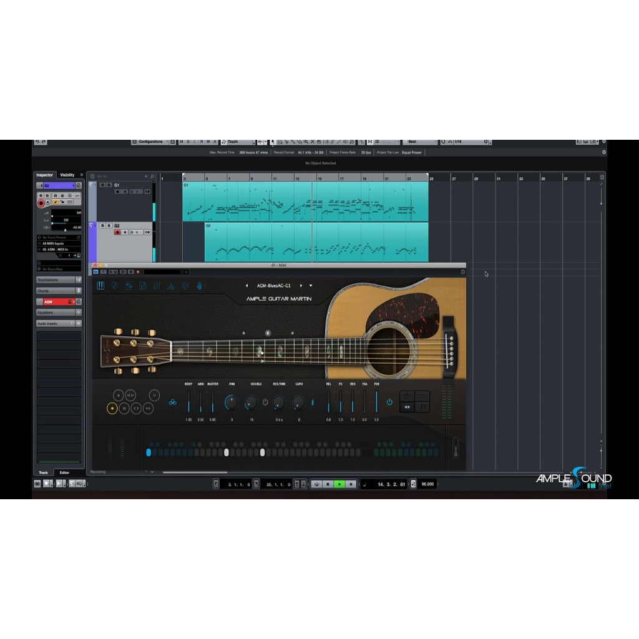
Task: Switch to the Visibility tab
Action: click(67, 175)
